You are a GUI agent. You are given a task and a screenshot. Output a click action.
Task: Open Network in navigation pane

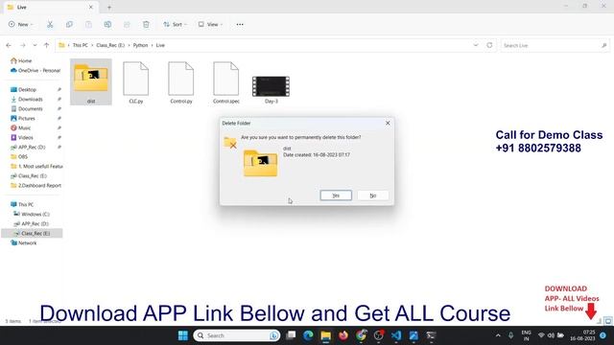pos(23,242)
